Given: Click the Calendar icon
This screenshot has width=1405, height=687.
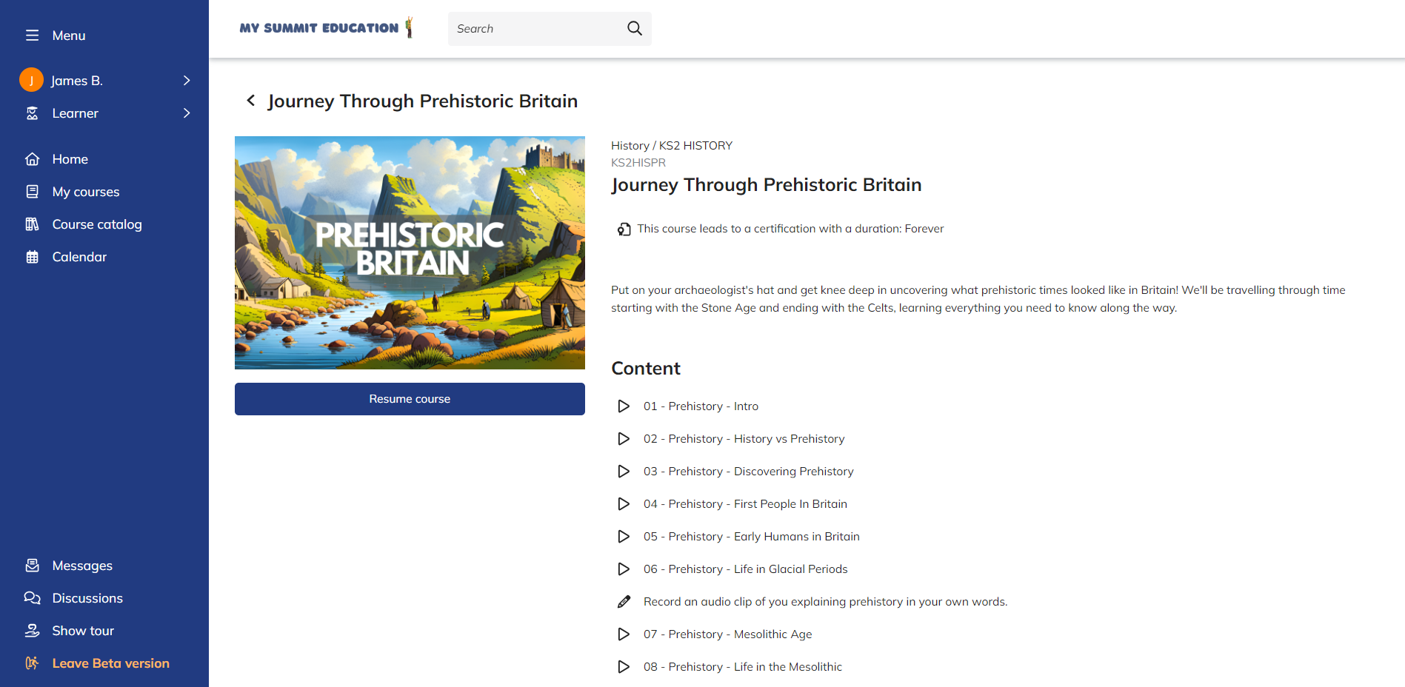Looking at the screenshot, I should tap(32, 257).
